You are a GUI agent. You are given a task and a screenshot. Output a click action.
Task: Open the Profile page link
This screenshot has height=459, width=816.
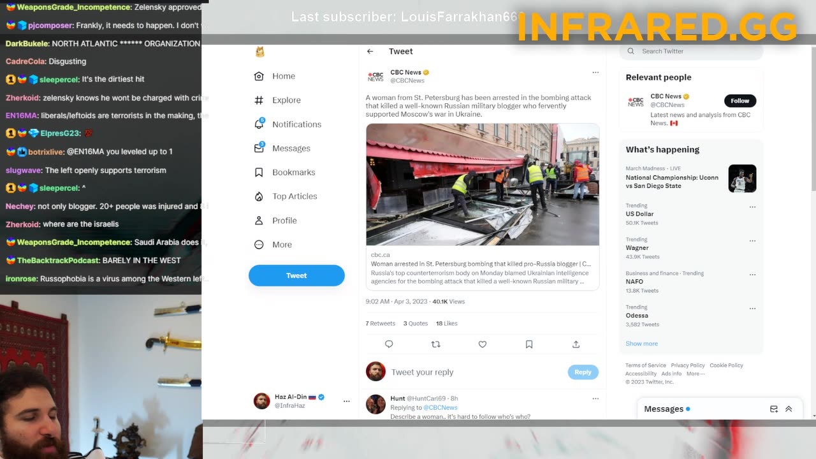(284, 221)
